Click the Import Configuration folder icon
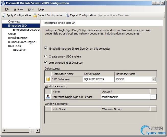167x137 pixels. 35,15
